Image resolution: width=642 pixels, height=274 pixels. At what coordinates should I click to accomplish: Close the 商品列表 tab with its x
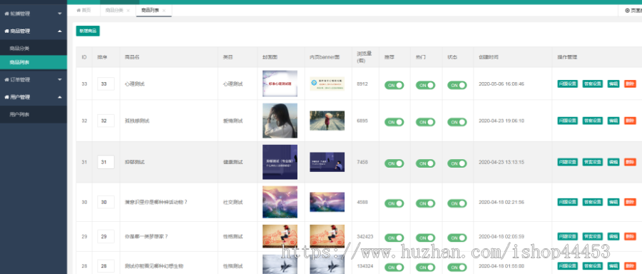[x=164, y=10]
